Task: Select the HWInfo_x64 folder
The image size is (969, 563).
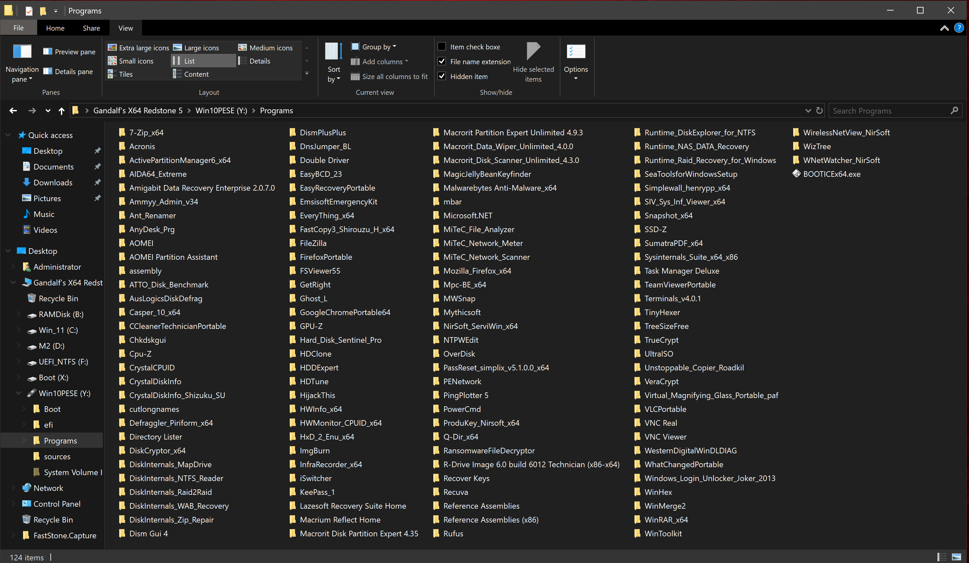Action: click(x=316, y=409)
